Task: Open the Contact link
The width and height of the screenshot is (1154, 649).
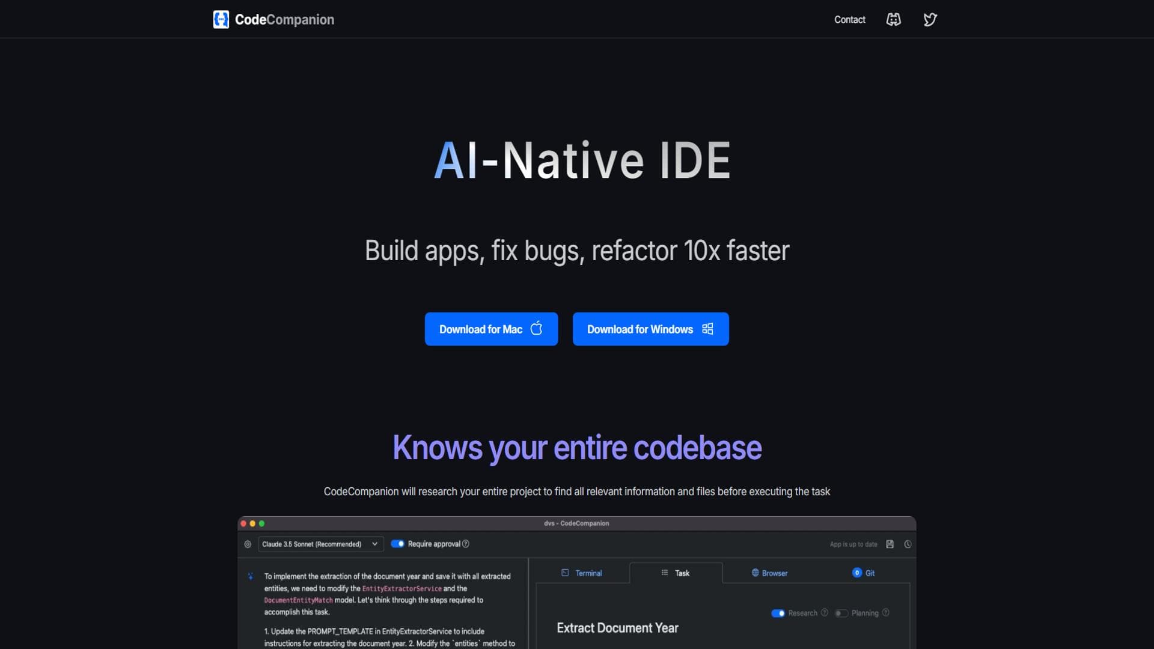Action: click(849, 19)
